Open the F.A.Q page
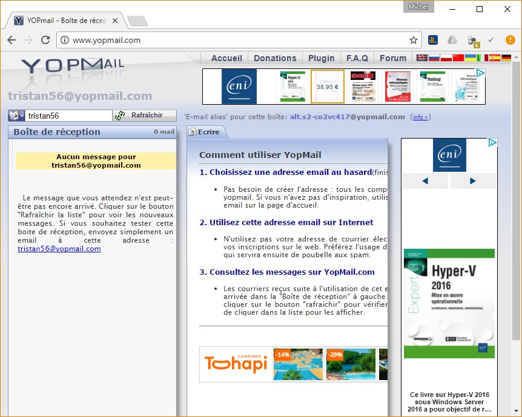 (x=357, y=58)
